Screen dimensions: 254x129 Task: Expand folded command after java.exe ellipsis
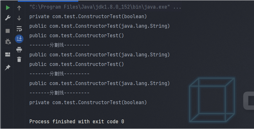(177, 7)
